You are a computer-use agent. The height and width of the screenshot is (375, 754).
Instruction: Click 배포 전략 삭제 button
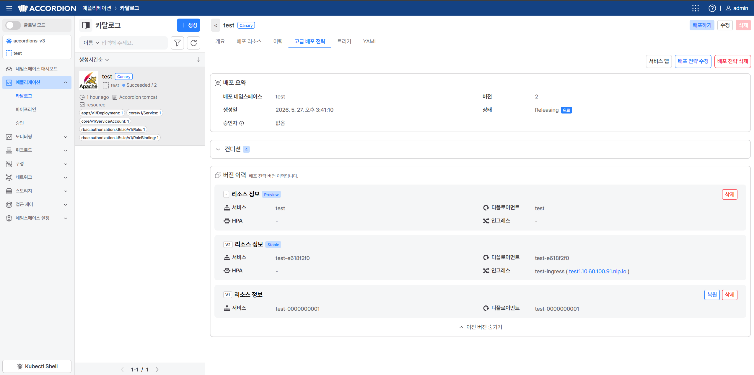(732, 61)
